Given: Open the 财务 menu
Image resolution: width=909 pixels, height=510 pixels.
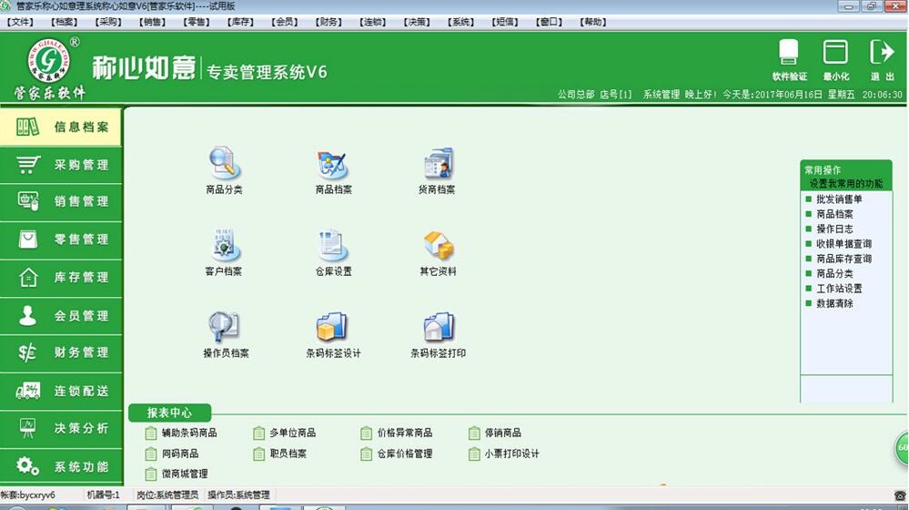Looking at the screenshot, I should pos(328,22).
